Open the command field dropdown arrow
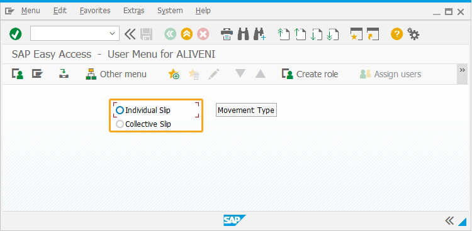The image size is (472, 231). tap(112, 34)
